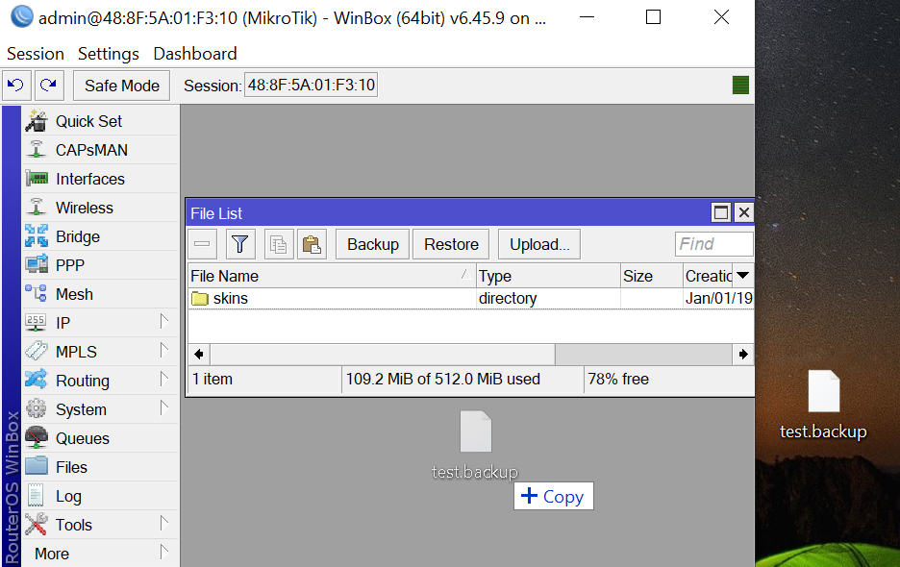Click the skins folder icon
This screenshot has height=567, width=900.
[x=200, y=299]
